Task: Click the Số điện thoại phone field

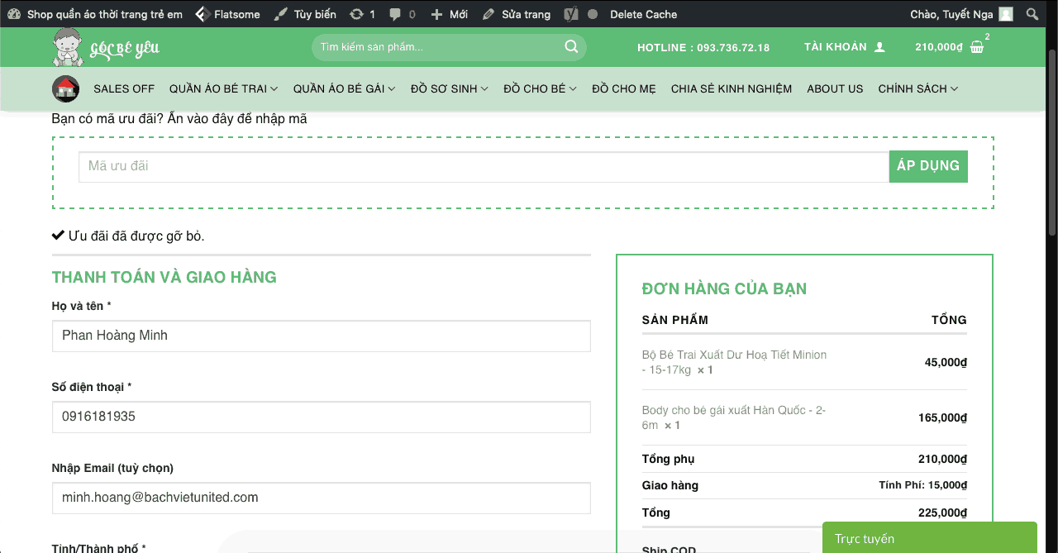Action: pos(321,417)
